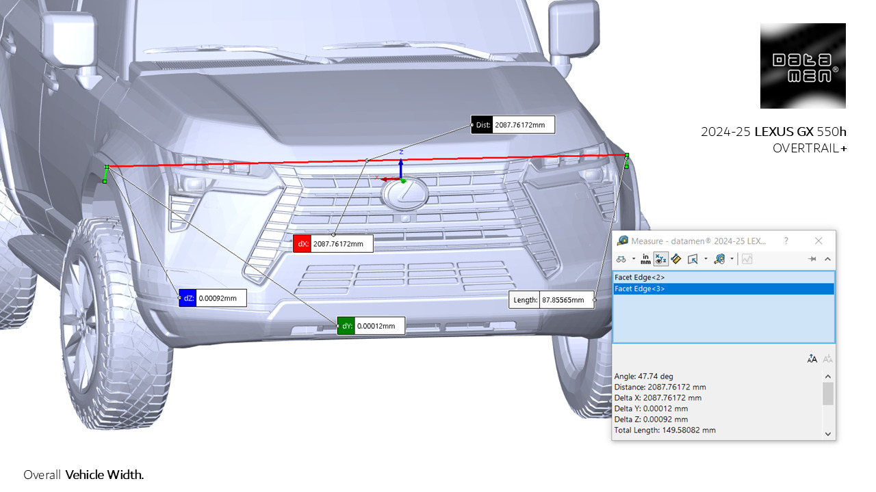Click the Measure dialog title bar icon
This screenshot has width=876, height=492.
(x=623, y=241)
